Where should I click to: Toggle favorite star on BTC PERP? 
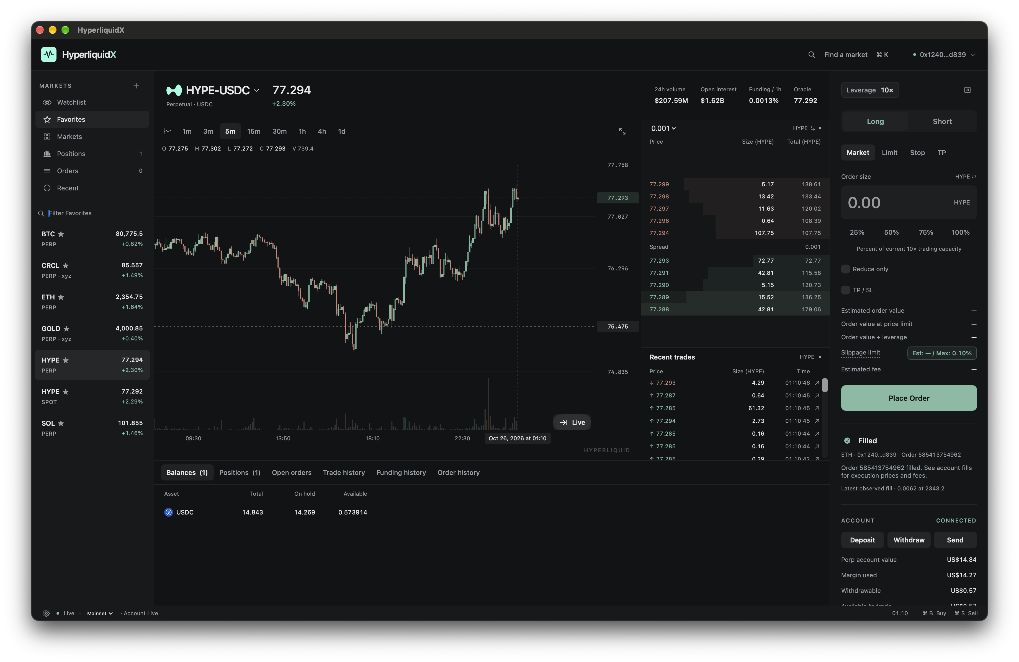coord(61,234)
